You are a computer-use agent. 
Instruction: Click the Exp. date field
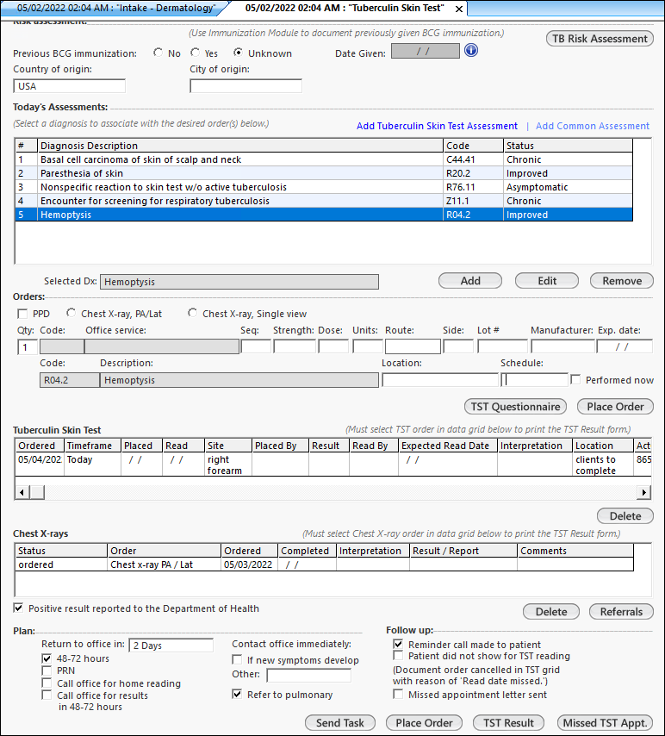pyautogui.click(x=625, y=346)
